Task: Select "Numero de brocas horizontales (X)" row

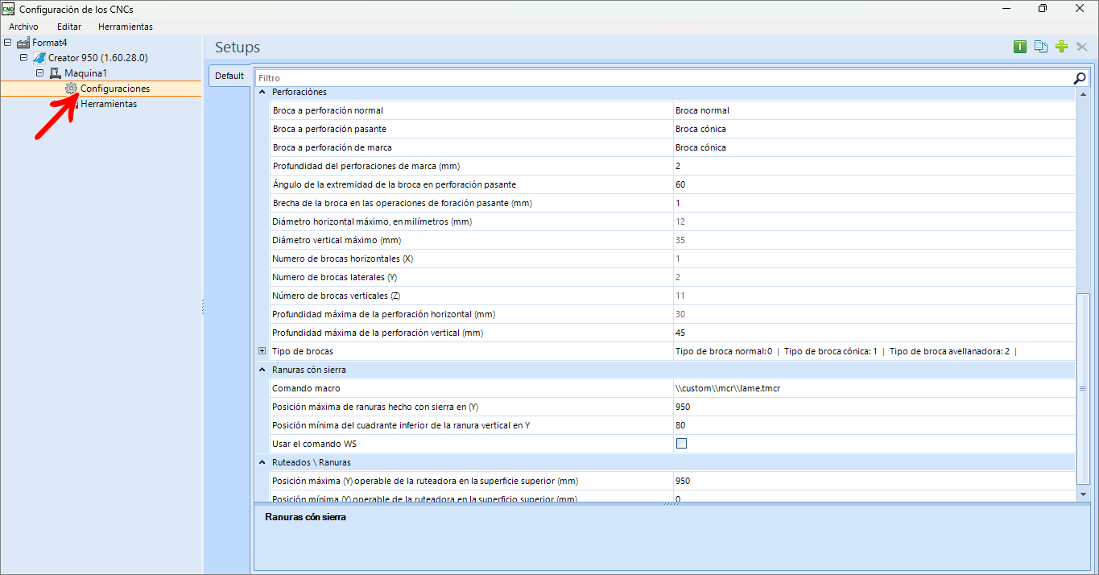Action: [671, 259]
